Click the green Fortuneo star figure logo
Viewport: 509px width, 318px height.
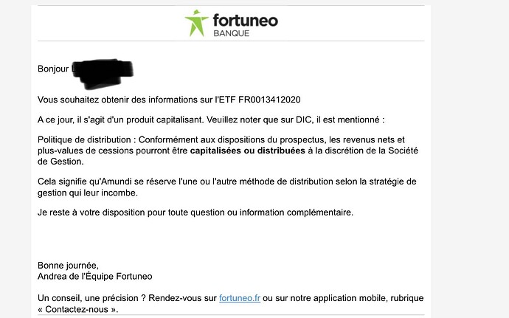(196, 23)
